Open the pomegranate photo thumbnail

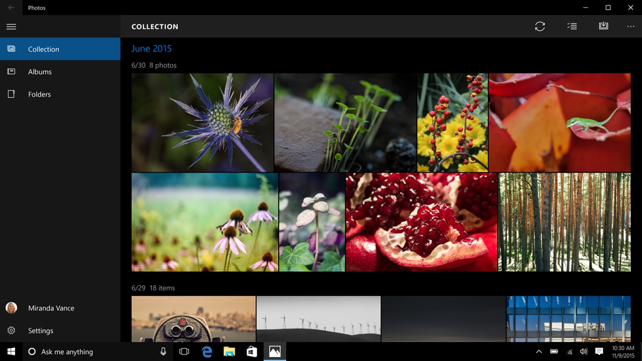[421, 222]
